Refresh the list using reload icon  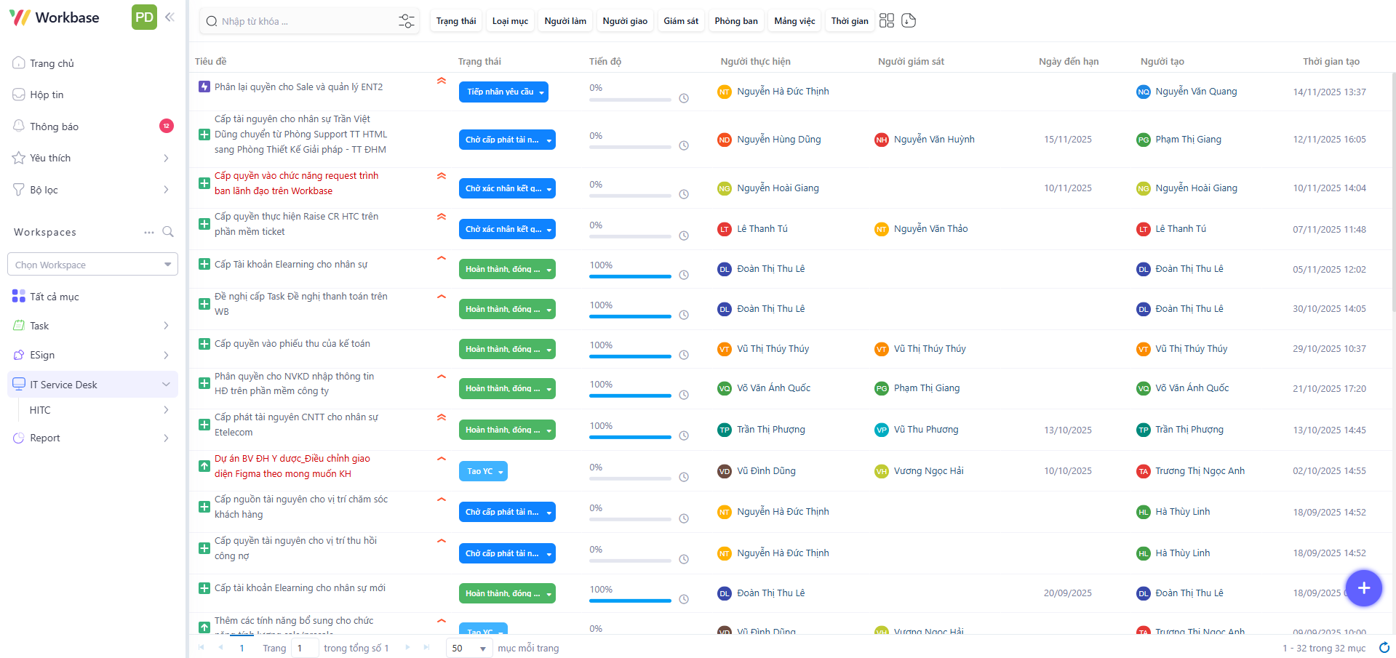point(1384,648)
